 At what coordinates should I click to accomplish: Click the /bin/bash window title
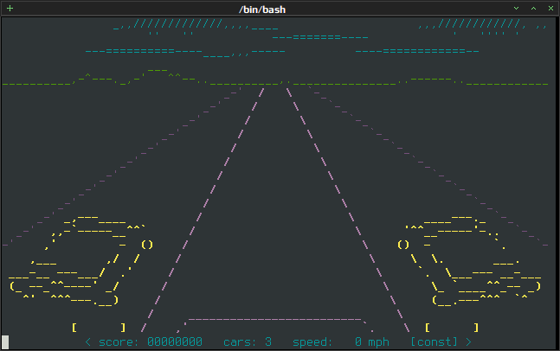coord(262,10)
